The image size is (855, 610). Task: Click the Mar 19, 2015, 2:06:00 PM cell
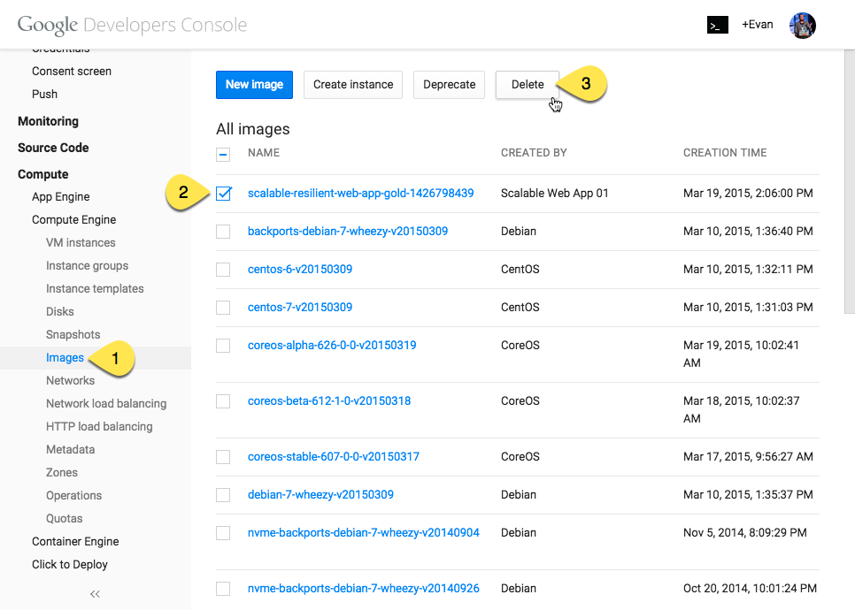pyautogui.click(x=748, y=193)
